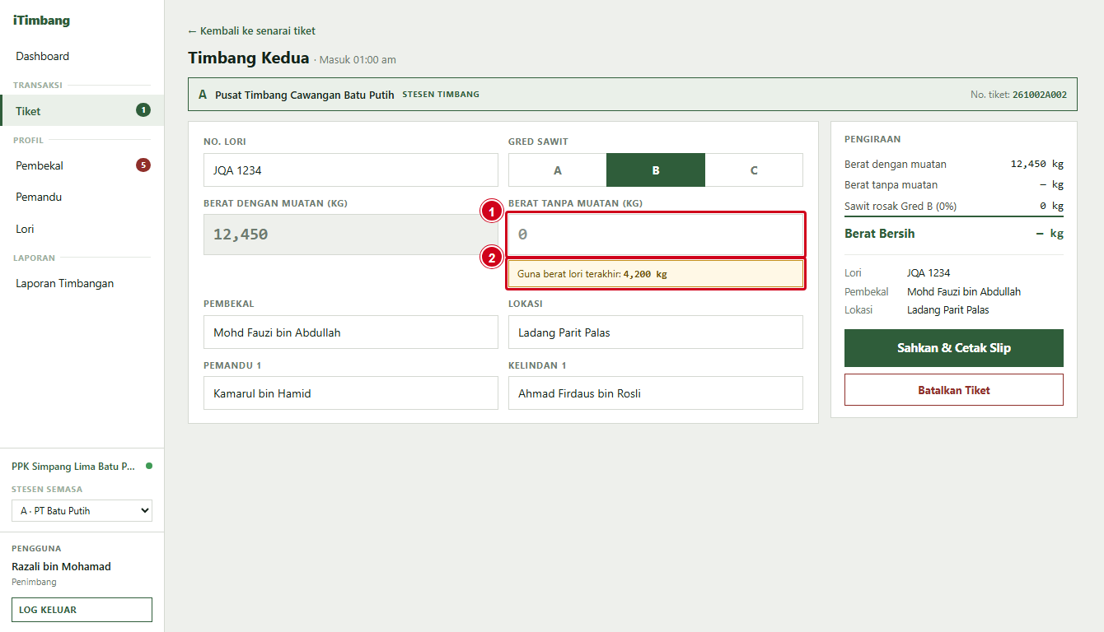1104x632 pixels.
Task: Click the Pemandu 1 input field
Action: [351, 393]
